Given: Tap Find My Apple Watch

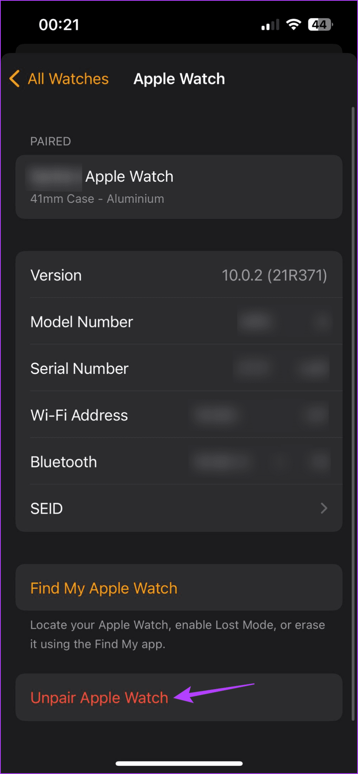Looking at the screenshot, I should (104, 588).
